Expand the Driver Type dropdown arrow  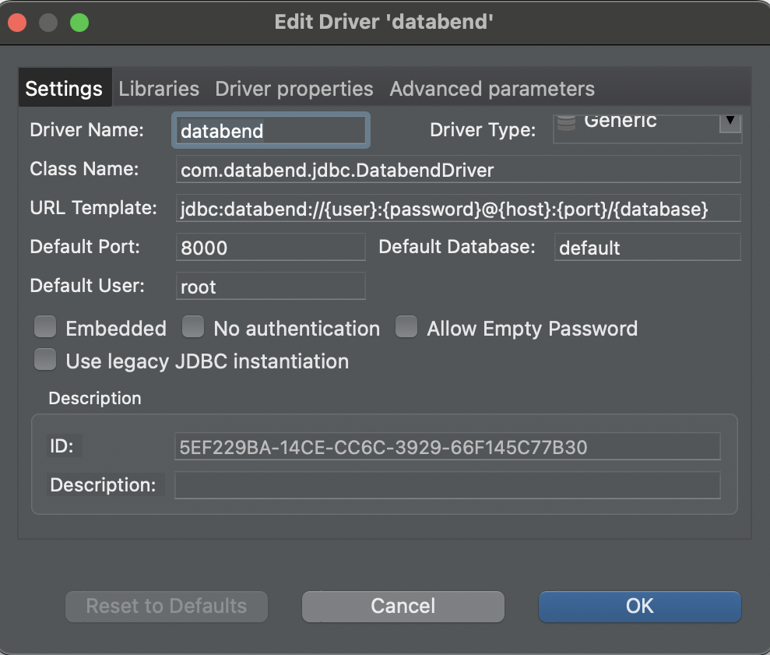pos(730,123)
